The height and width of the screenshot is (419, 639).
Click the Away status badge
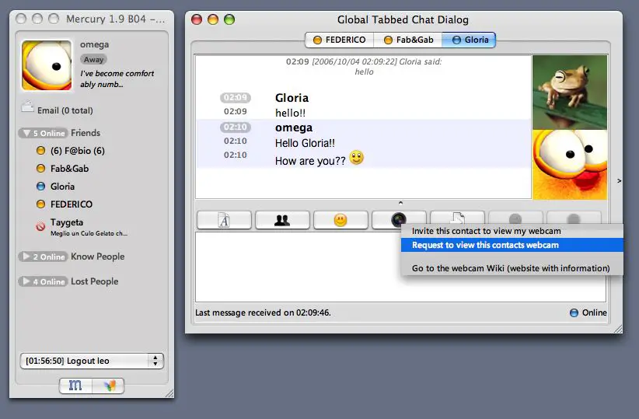tap(94, 59)
